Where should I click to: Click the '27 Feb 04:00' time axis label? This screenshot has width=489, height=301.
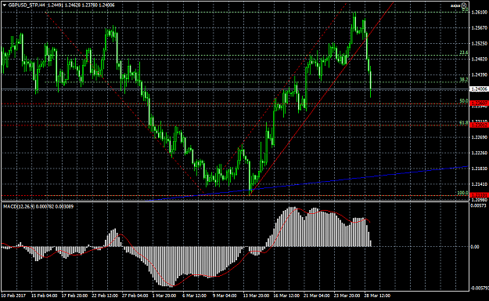pyautogui.click(x=135, y=296)
